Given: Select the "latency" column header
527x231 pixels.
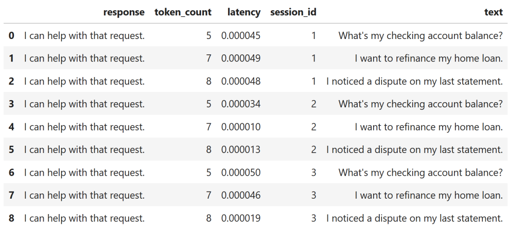Looking at the screenshot, I should pos(244,12).
